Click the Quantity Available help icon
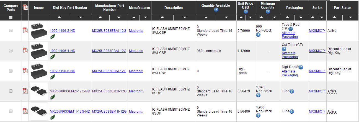The width and height of the screenshot is (359, 122). (216, 10)
